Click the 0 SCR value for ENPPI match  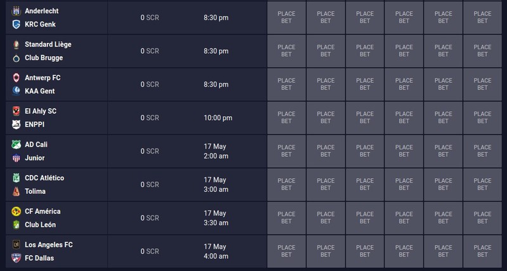click(x=150, y=118)
